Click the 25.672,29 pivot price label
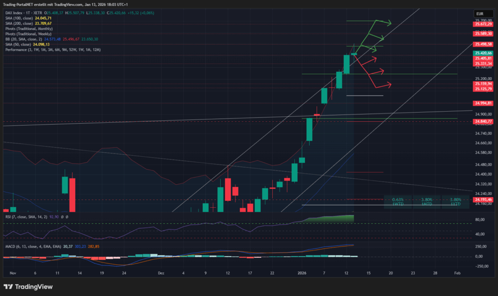This screenshot has height=296, width=498. point(483,24)
